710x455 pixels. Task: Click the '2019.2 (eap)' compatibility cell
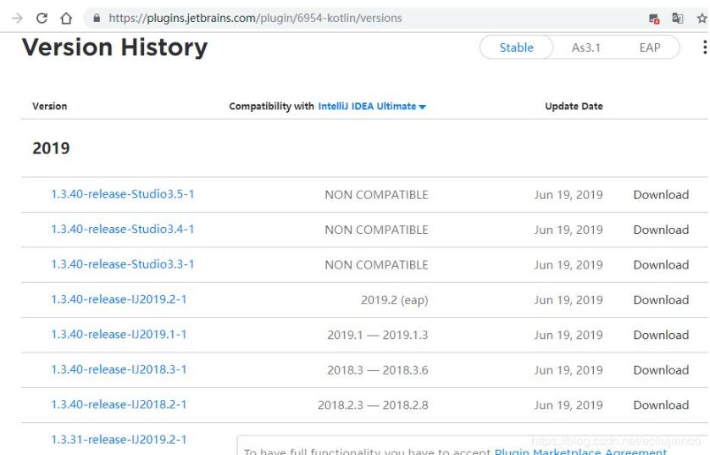click(x=394, y=300)
